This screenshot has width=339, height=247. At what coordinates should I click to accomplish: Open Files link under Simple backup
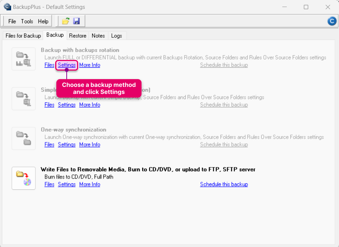(x=49, y=105)
